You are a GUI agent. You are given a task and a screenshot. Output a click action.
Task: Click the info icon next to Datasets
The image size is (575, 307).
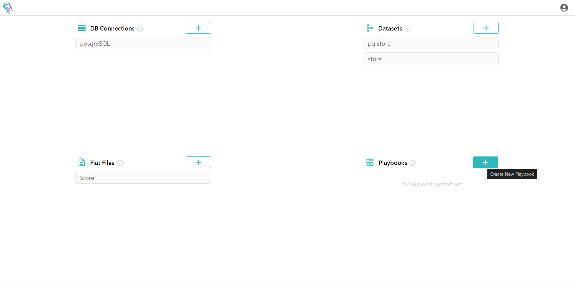pyautogui.click(x=408, y=28)
